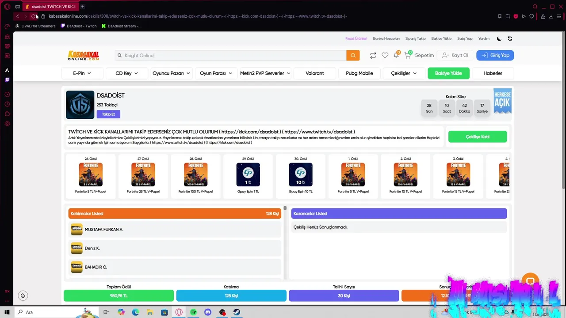Click the orange search magnifier button
The image size is (566, 318).
[x=353, y=55]
